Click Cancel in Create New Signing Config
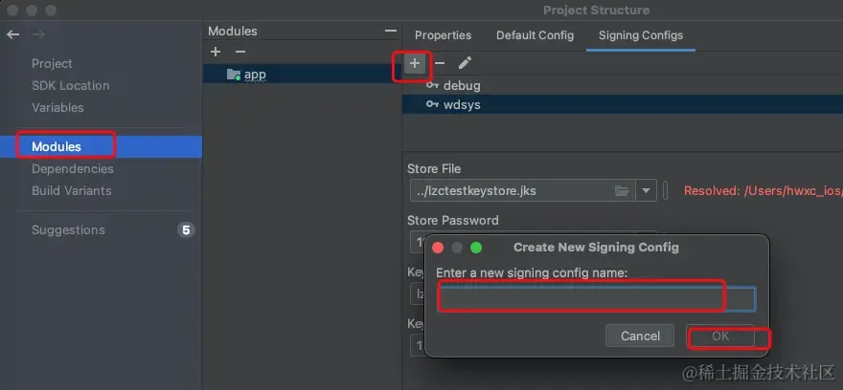The image size is (843, 390). click(640, 336)
